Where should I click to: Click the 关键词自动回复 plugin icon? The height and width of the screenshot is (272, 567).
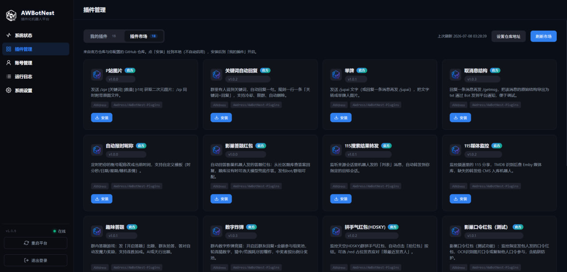[x=216, y=74]
